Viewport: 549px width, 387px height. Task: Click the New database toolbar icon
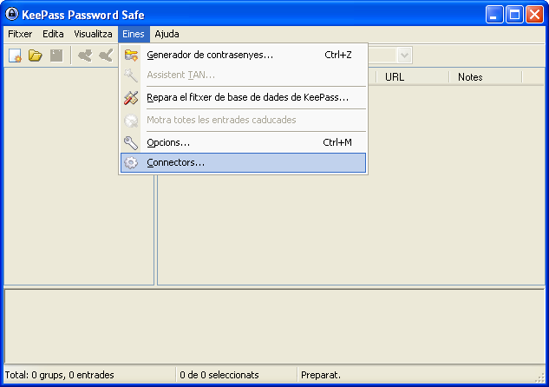click(x=15, y=56)
